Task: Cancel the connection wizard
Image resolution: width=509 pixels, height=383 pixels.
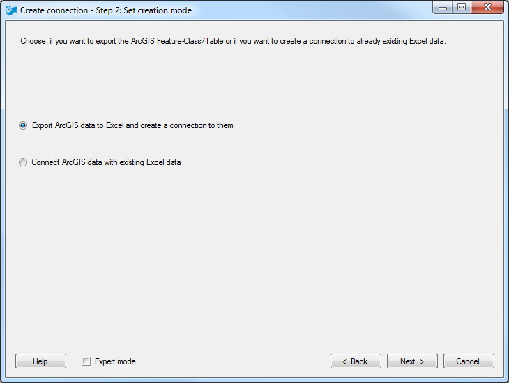Action: 469,361
